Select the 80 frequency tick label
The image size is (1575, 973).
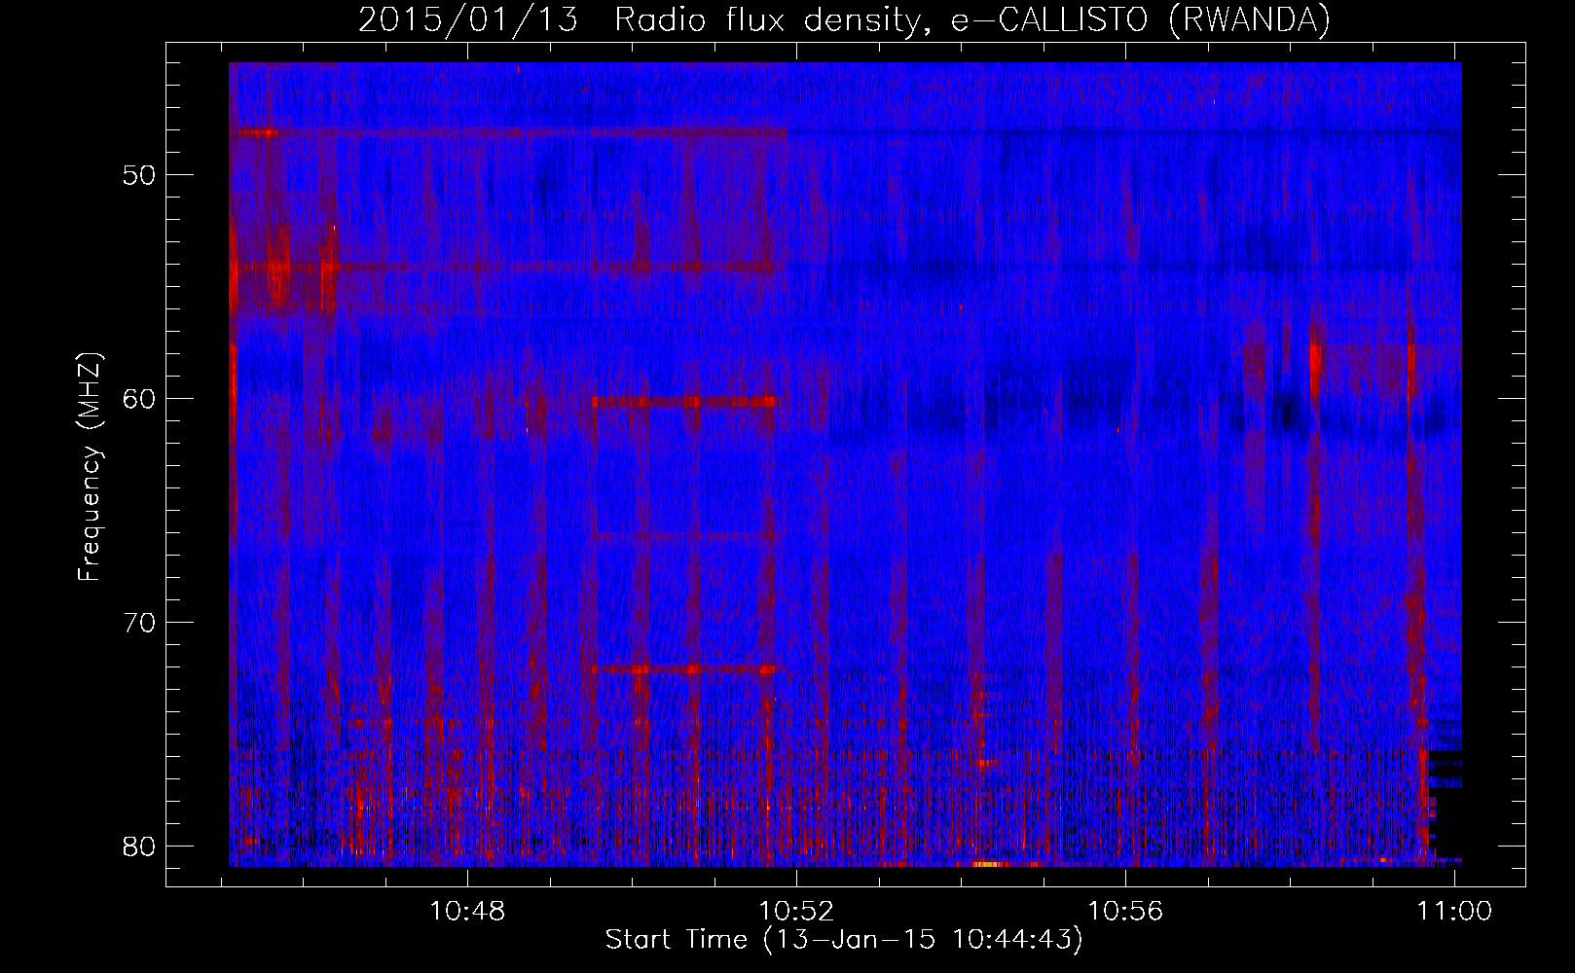tap(140, 846)
